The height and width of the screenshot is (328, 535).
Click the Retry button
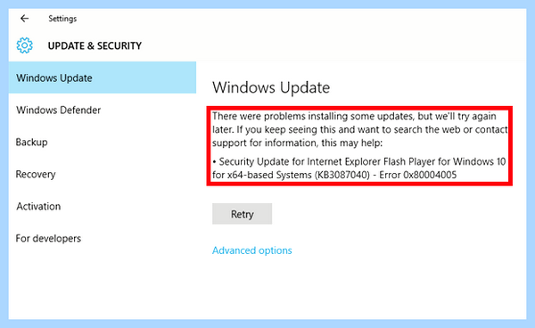point(242,214)
